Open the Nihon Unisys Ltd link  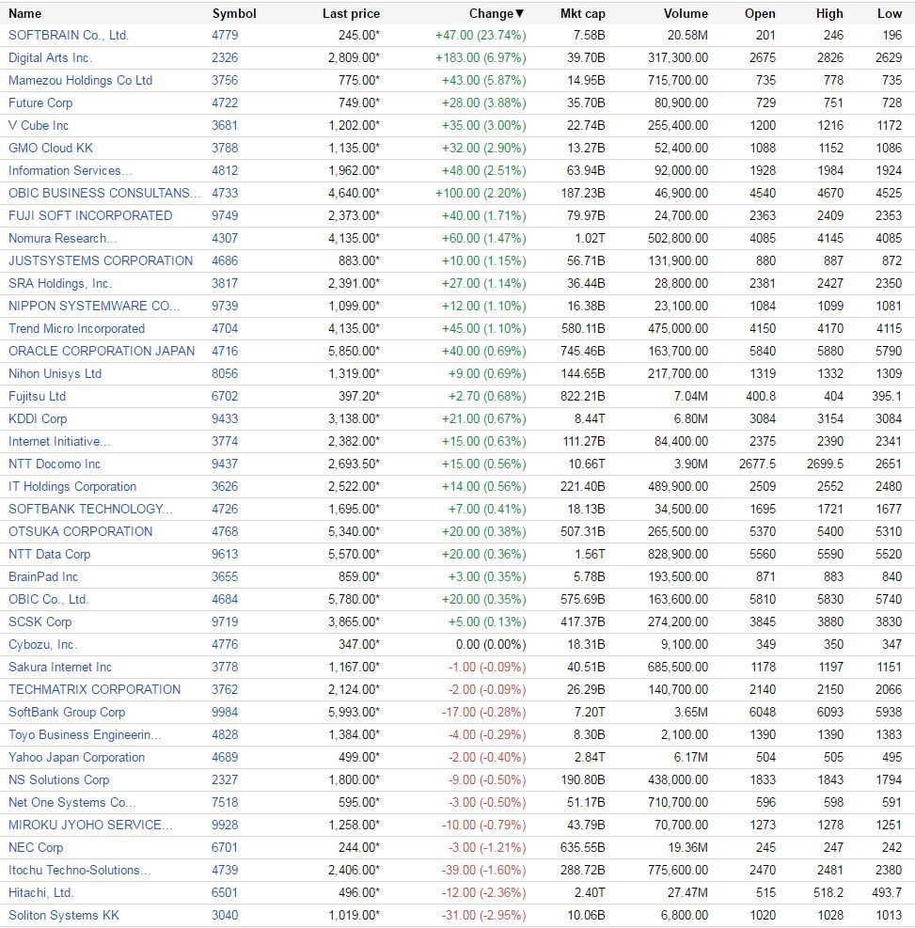[55, 373]
